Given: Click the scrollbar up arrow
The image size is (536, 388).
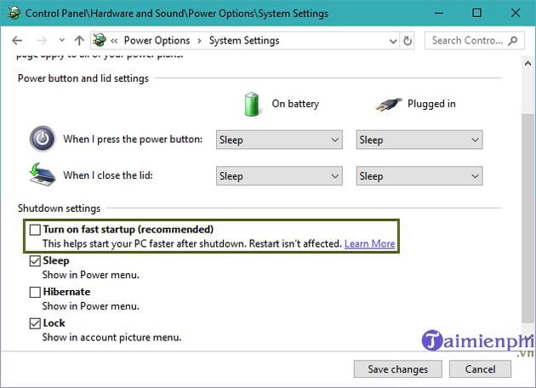Looking at the screenshot, I should (x=527, y=64).
